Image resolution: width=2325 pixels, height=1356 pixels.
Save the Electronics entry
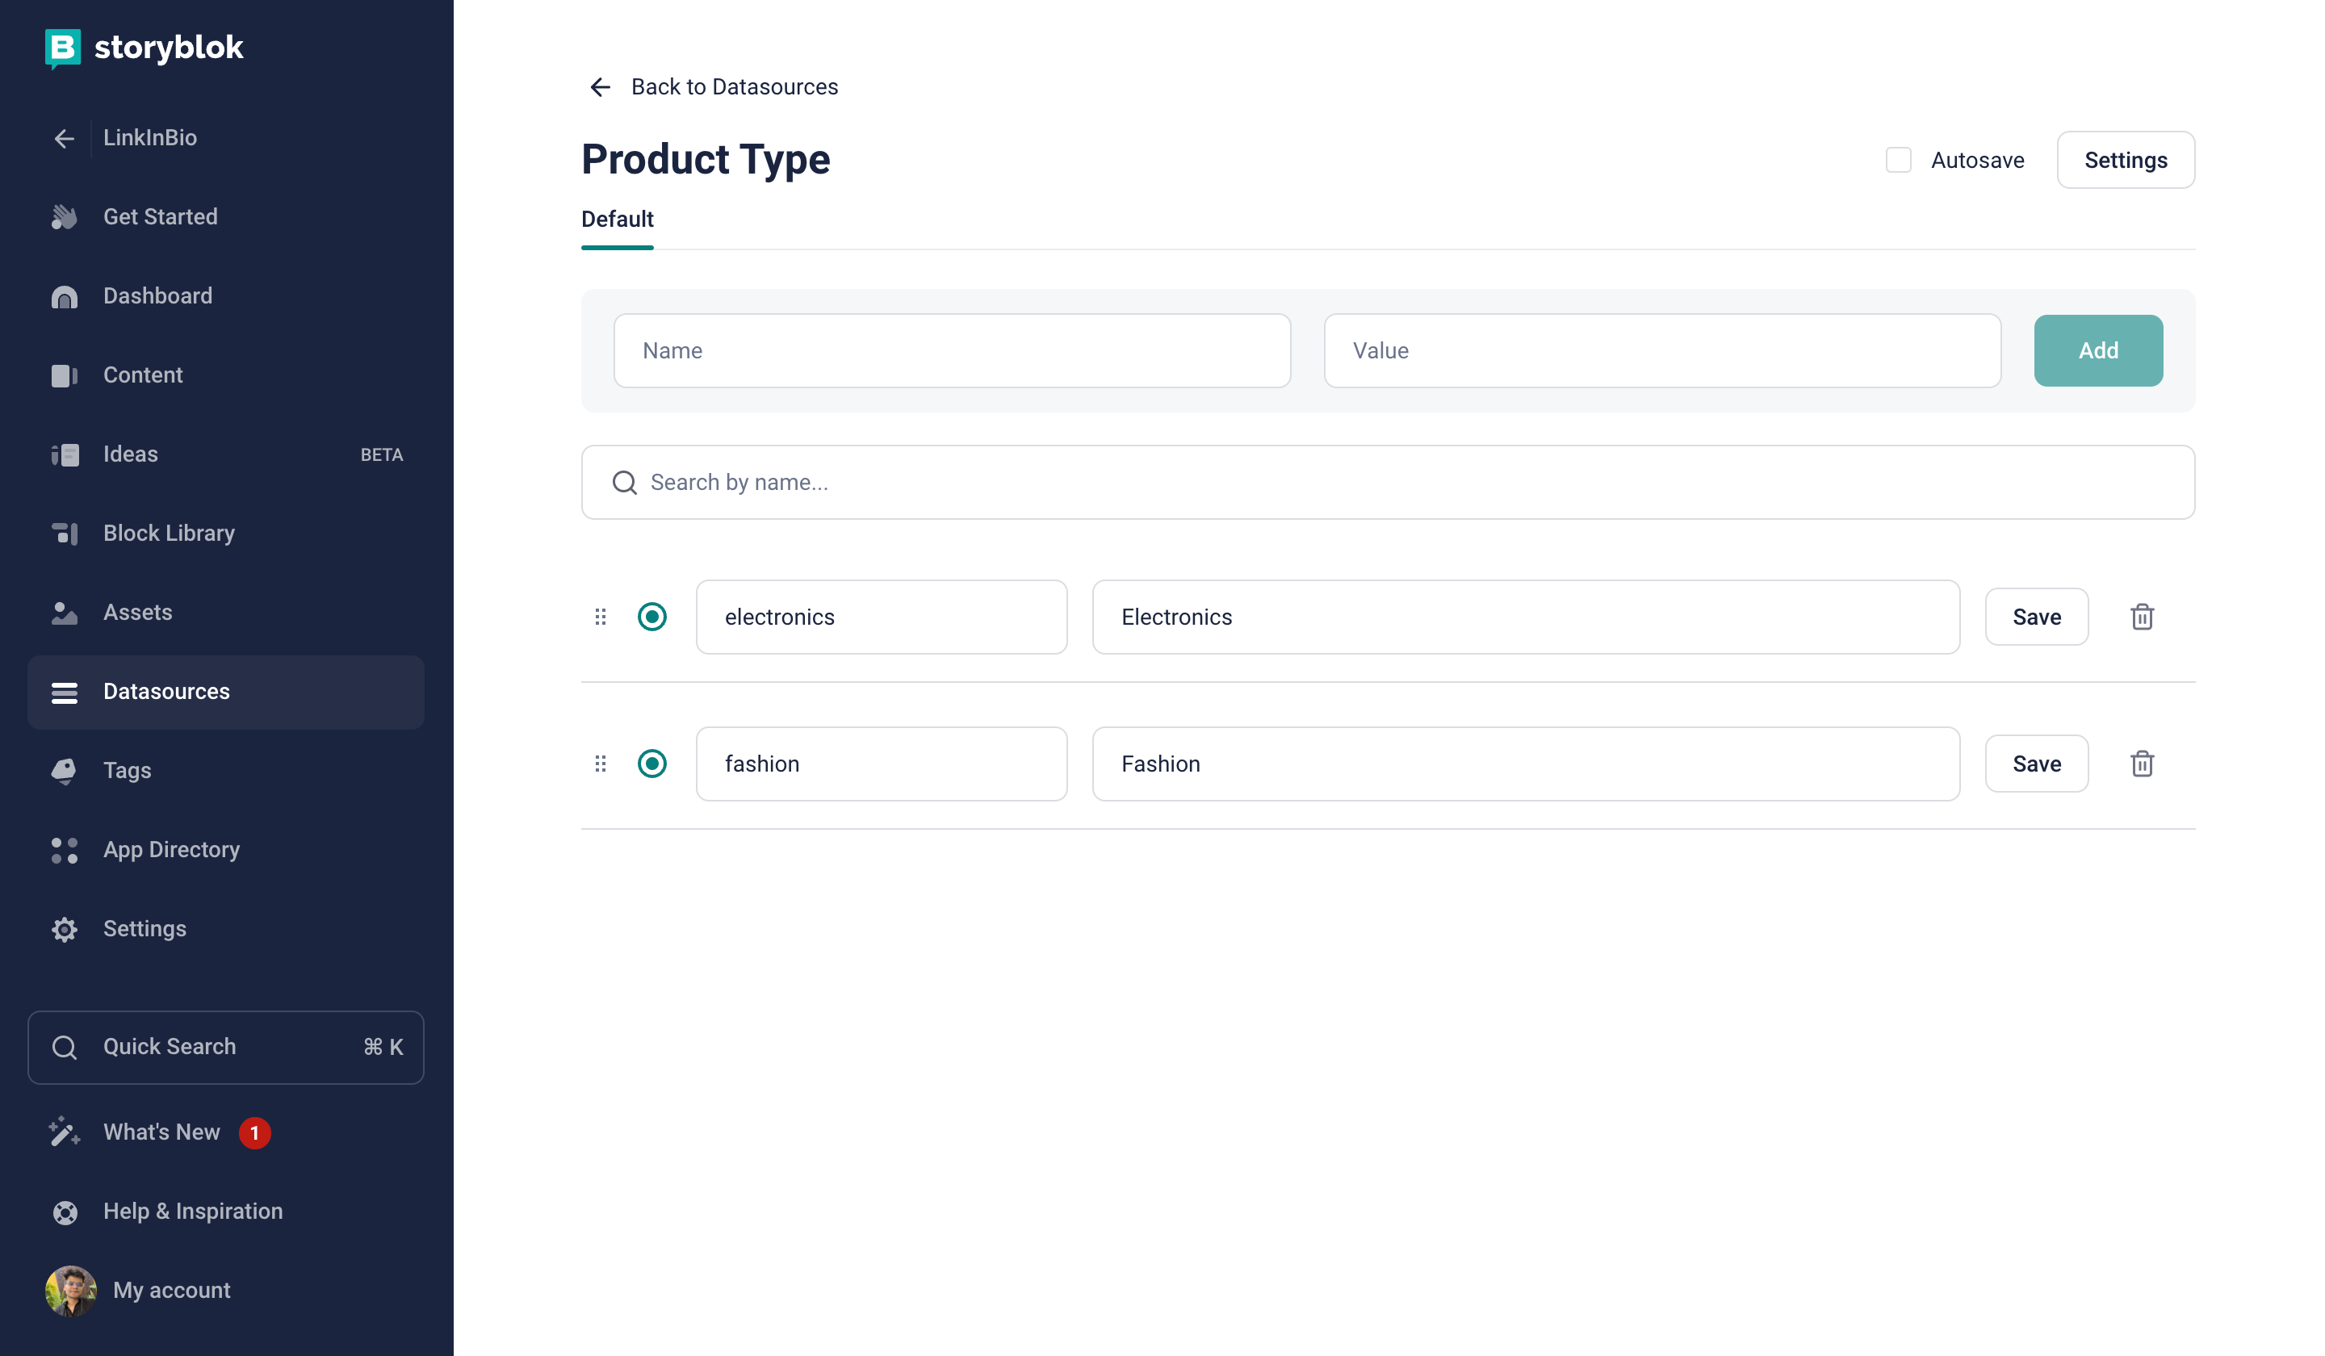pos(2036,617)
